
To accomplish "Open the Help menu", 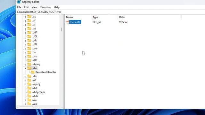I will 57,7.
